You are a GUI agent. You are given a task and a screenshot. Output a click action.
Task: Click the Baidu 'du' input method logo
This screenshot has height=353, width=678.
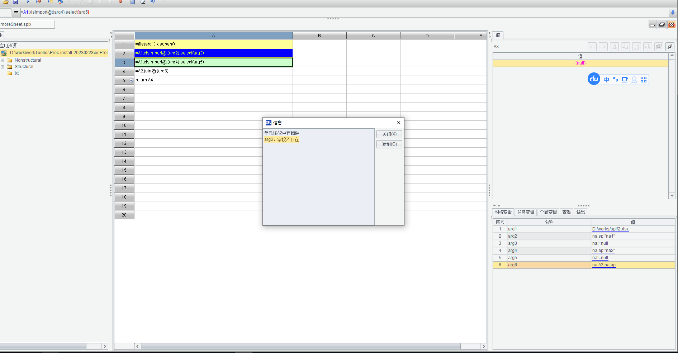(594, 79)
